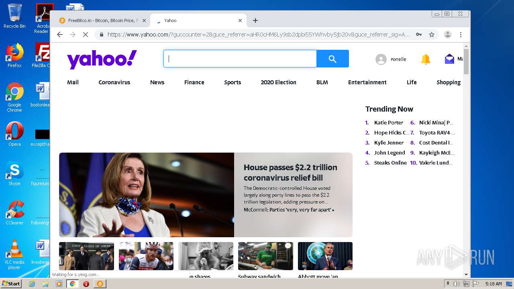The image size is (514, 289).
Task: Click the Chrome address bar URL
Action: pyautogui.click(x=259, y=35)
